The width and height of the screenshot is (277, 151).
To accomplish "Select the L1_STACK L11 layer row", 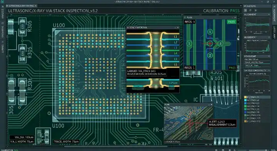I will [257, 118].
